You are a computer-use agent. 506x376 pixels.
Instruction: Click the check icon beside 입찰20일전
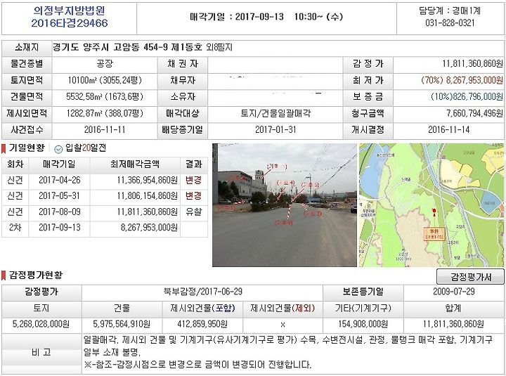pos(58,149)
